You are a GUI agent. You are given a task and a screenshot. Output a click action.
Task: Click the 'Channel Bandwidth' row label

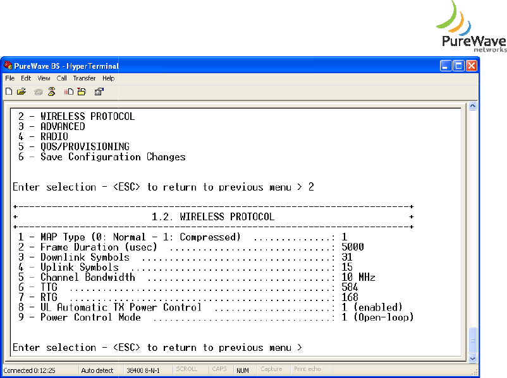point(88,277)
